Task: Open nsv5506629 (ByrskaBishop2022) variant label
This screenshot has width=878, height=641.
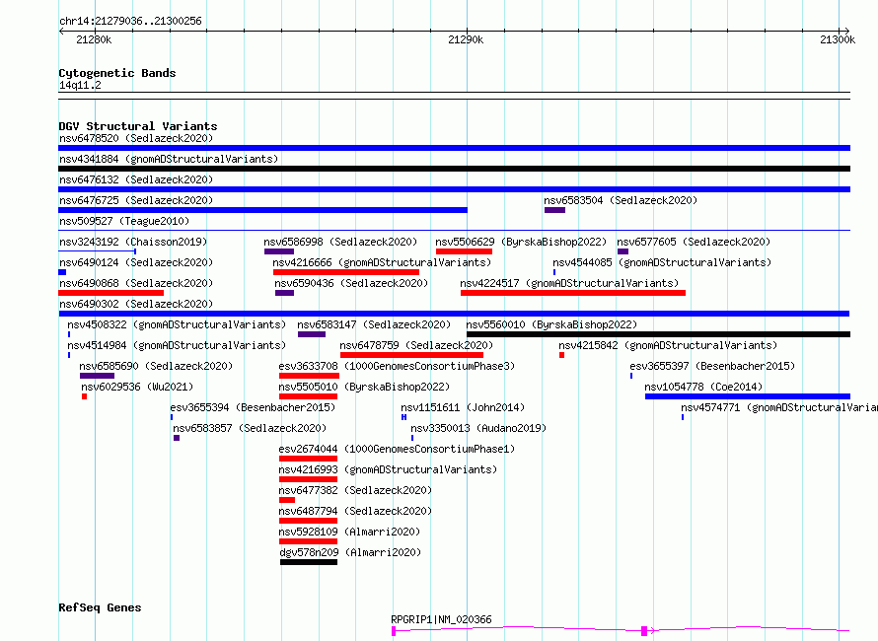Action: pos(521,242)
